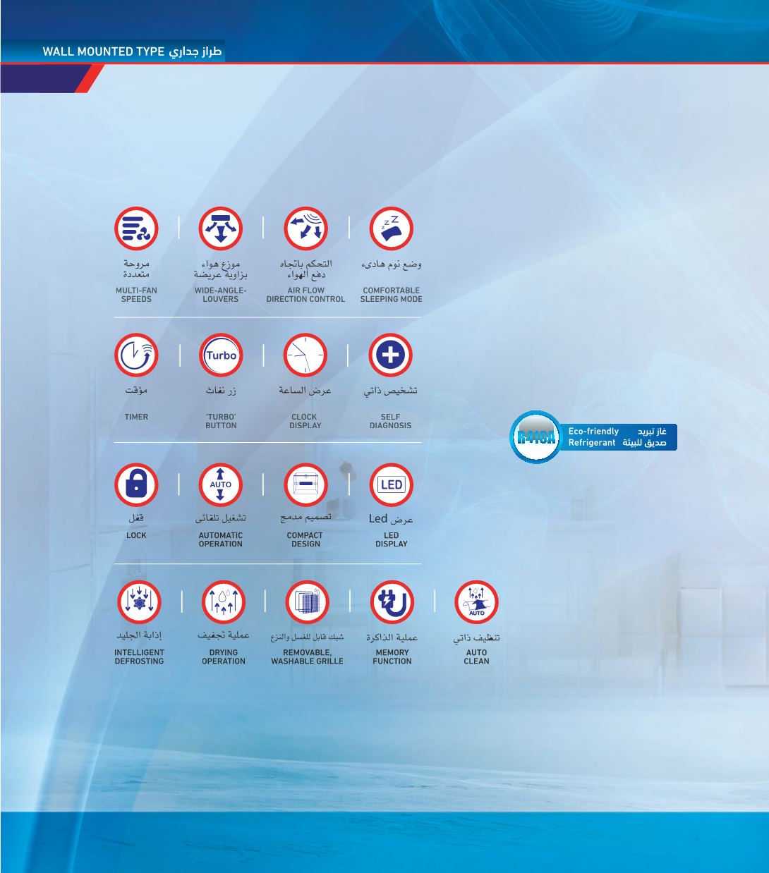Click the REMOVABLE, WASHABLE GRILLE label
This screenshot has width=769, height=873.
point(307,657)
